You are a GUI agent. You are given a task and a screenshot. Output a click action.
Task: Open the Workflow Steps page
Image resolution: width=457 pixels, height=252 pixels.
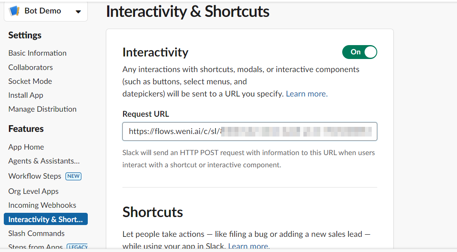click(x=35, y=176)
